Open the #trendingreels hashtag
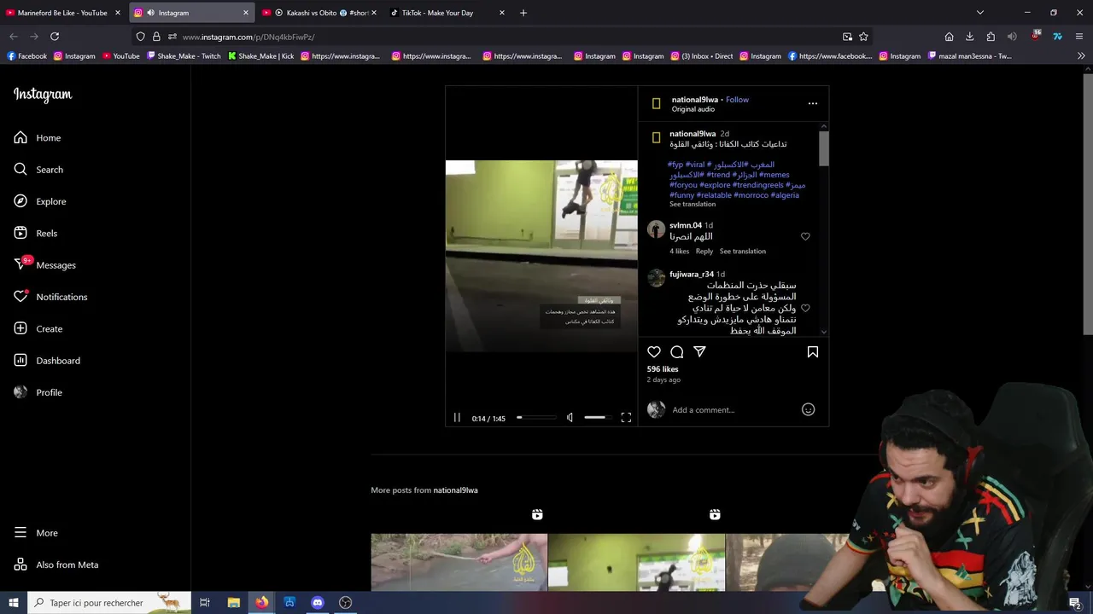Image resolution: width=1093 pixels, height=614 pixels. click(758, 185)
